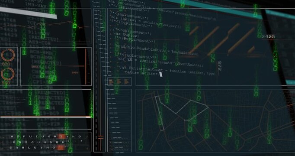Click the 'var Duplex;' code line
Image resolution: width=295 pixels, height=156 pixels.
(126, 35)
